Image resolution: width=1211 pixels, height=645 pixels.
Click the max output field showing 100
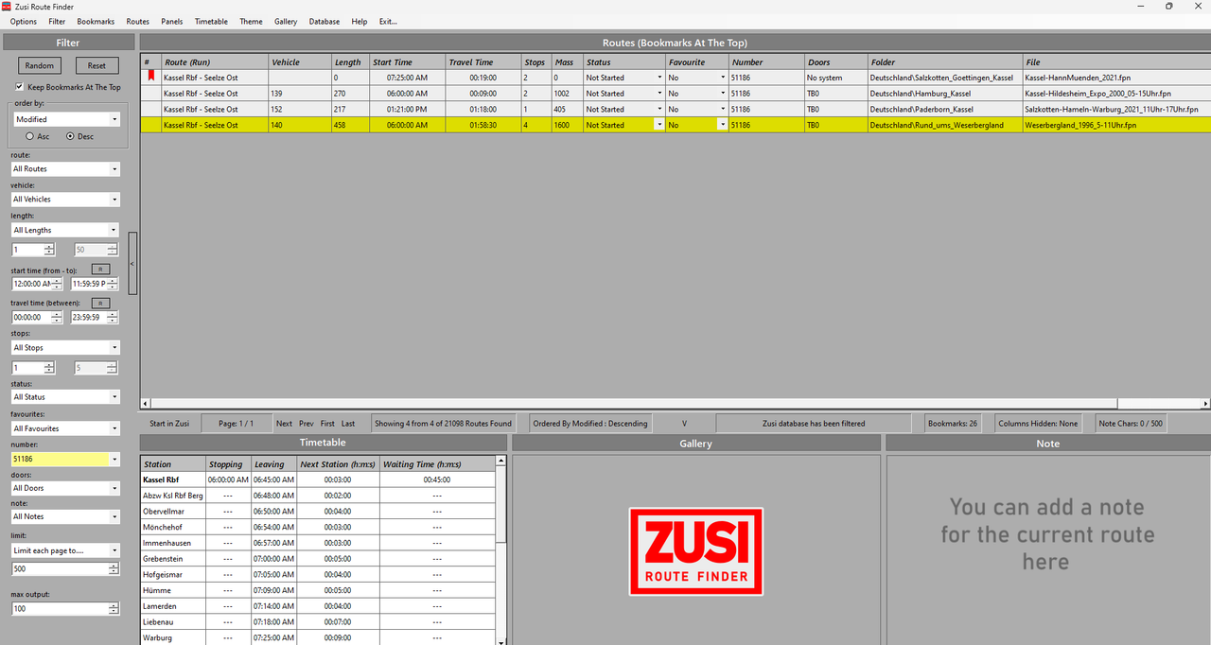(61, 608)
